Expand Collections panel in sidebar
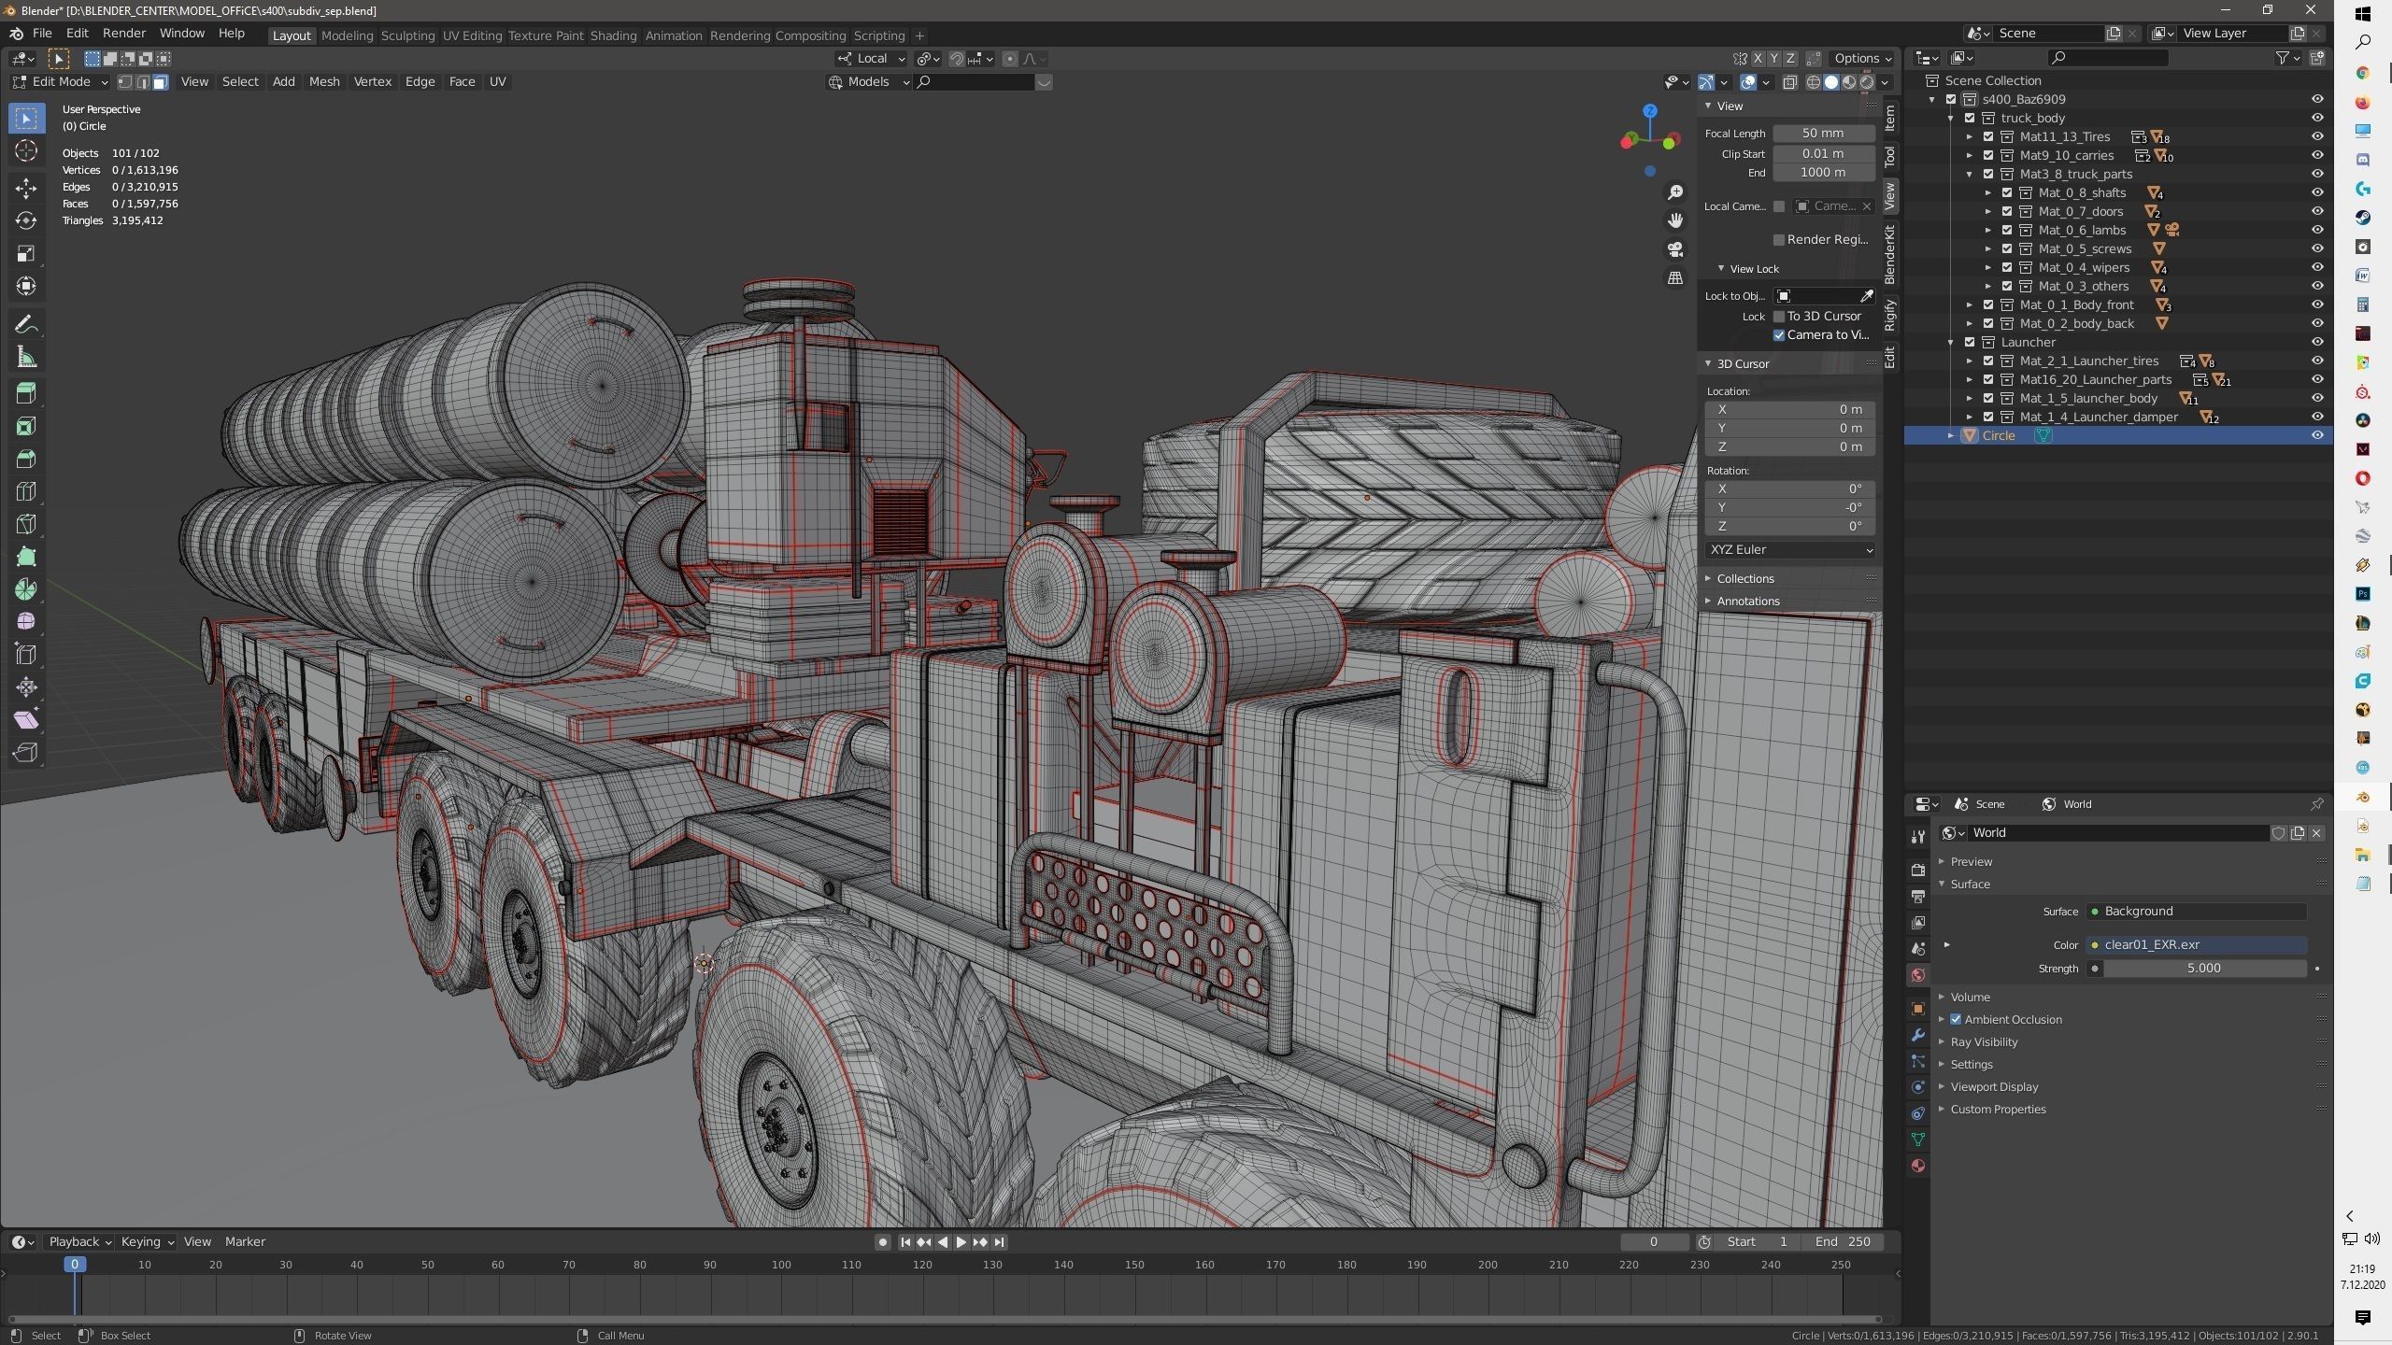 click(x=1744, y=579)
